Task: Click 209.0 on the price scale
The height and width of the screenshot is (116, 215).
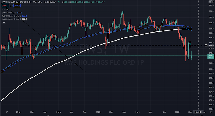Action: coord(211,87)
